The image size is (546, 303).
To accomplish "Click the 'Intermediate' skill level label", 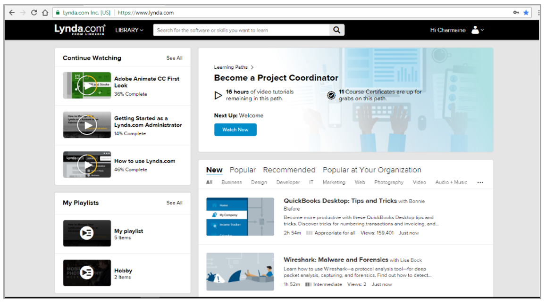I will [x=328, y=285].
